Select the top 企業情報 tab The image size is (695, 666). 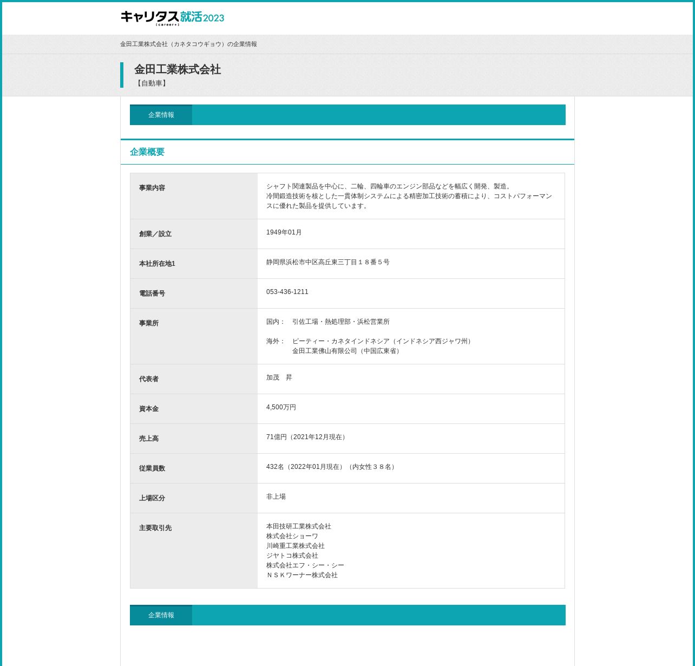tap(161, 115)
